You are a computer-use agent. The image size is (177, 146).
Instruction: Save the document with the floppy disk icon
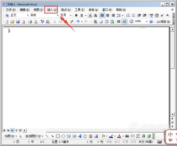[18, 22]
